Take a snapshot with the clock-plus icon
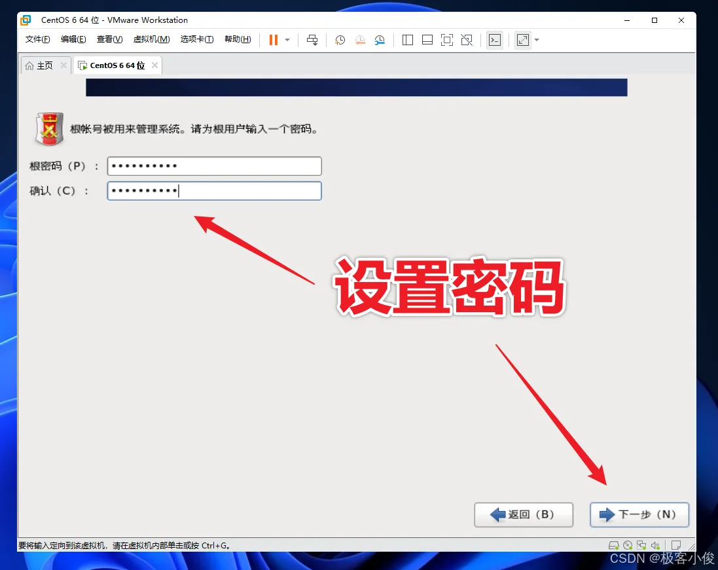 tap(340, 40)
